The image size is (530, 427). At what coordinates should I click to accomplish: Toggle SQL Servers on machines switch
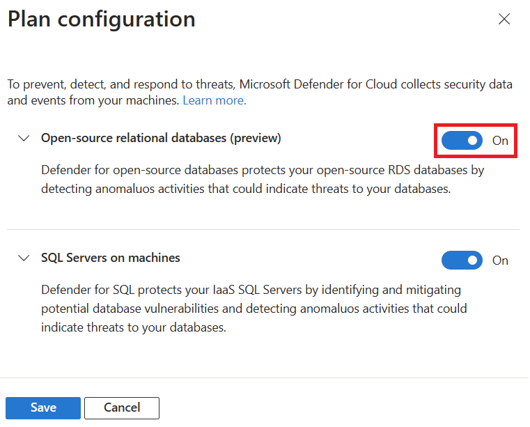pos(462,260)
